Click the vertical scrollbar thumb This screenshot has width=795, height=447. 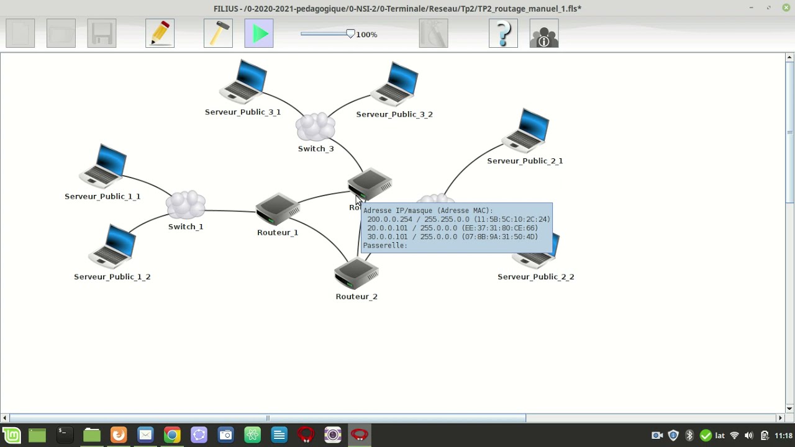[x=789, y=132]
